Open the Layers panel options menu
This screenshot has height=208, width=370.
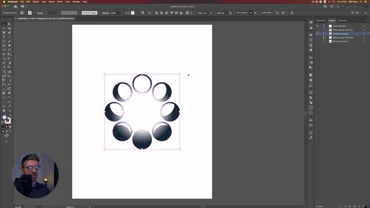368,21
